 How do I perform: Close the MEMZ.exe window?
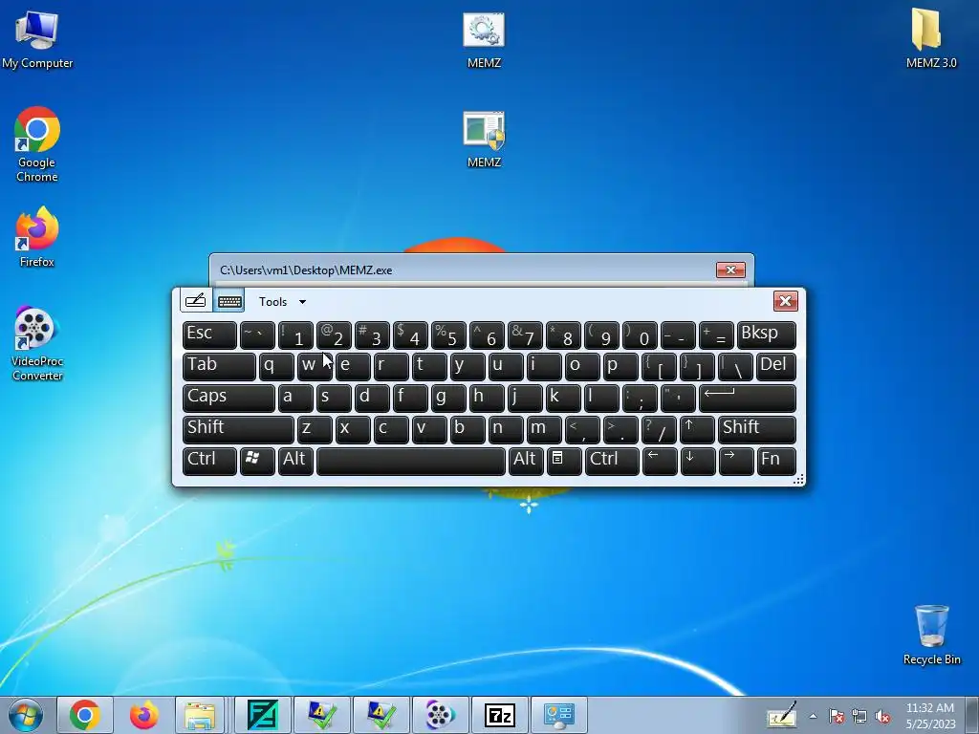tap(730, 270)
